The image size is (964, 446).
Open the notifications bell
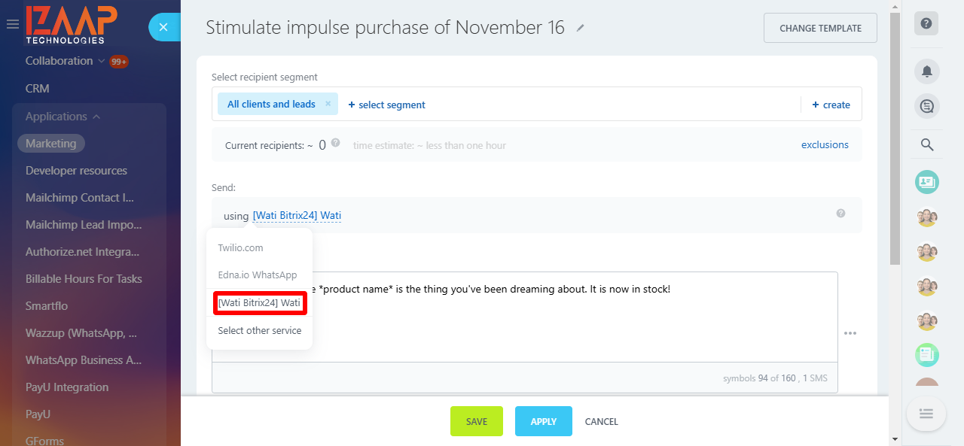tap(926, 71)
